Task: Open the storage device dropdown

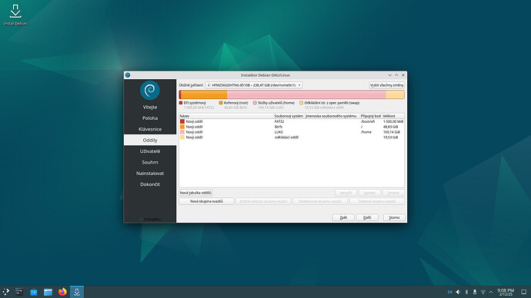Action: point(254,85)
